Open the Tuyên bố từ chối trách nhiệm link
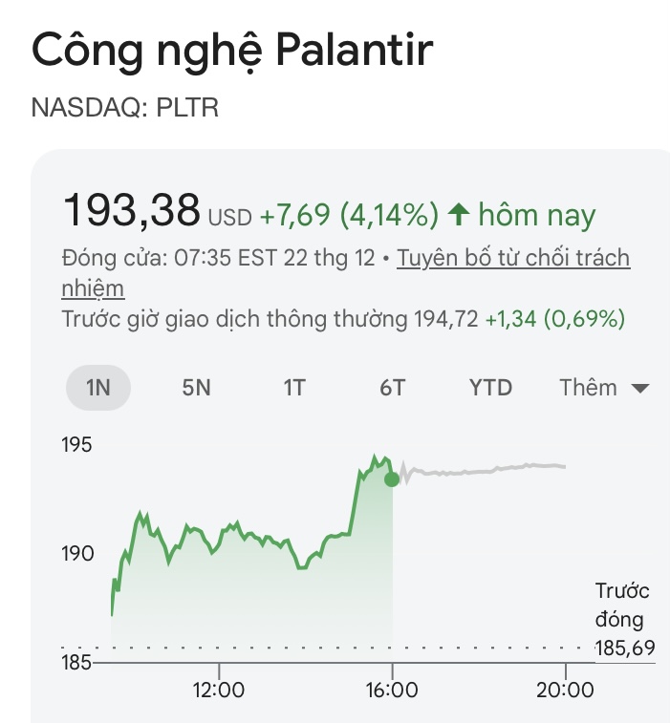This screenshot has height=723, width=670. (513, 259)
